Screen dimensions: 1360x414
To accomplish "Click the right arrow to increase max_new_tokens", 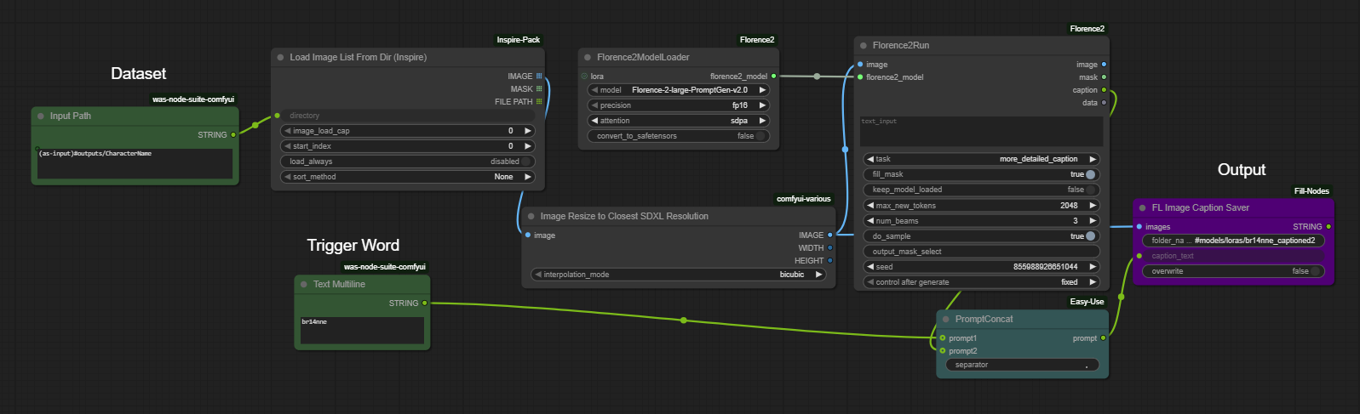I will pyautogui.click(x=1093, y=206).
